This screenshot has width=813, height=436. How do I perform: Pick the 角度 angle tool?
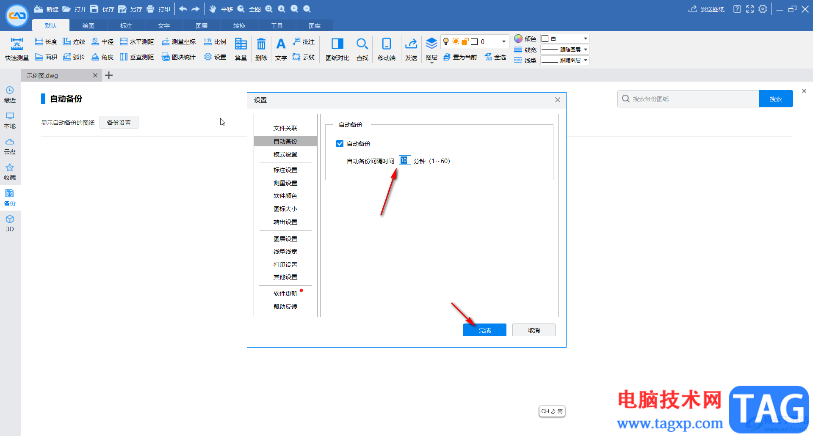102,57
